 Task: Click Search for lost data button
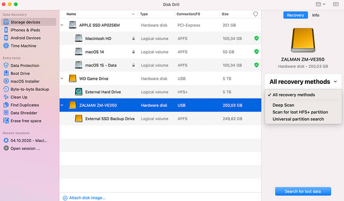pos(303,191)
